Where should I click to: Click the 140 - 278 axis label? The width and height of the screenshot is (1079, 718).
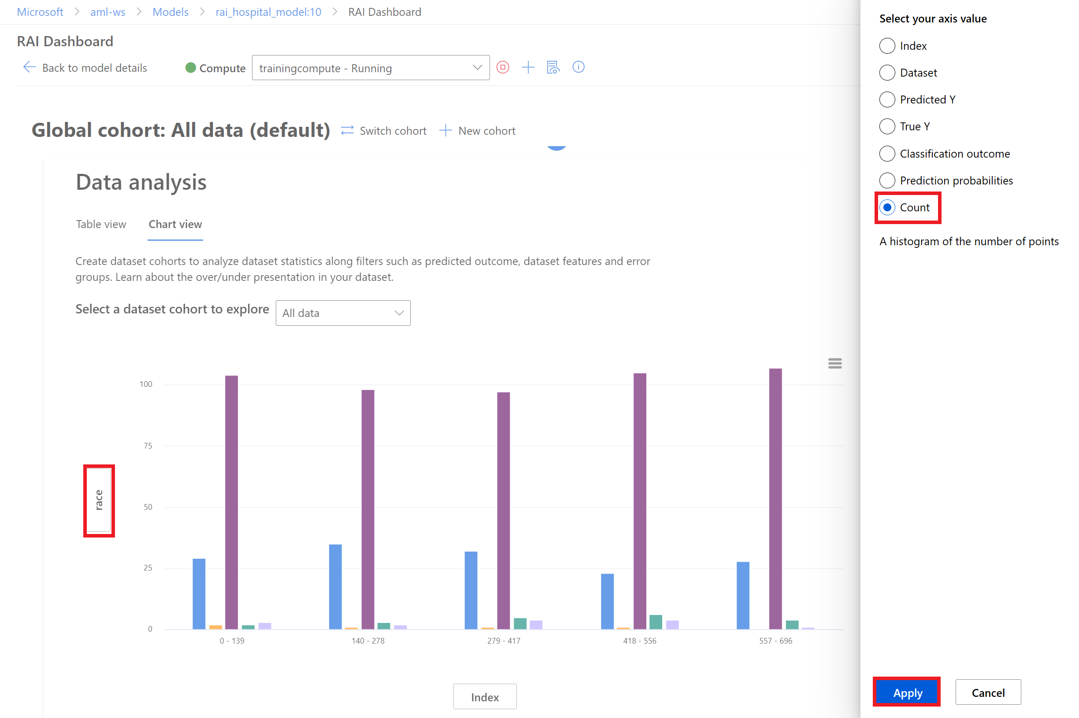pyautogui.click(x=368, y=641)
